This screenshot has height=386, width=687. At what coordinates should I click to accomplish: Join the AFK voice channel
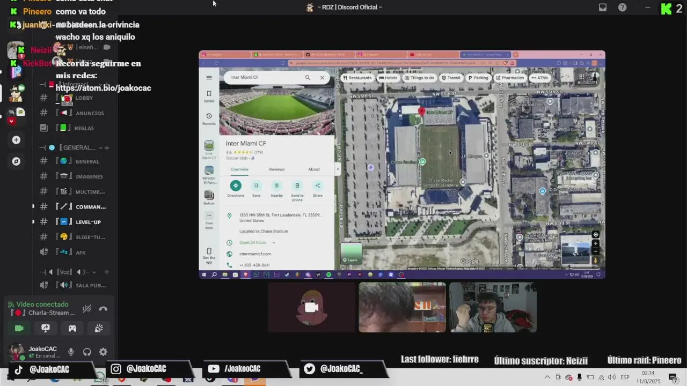[75, 252]
